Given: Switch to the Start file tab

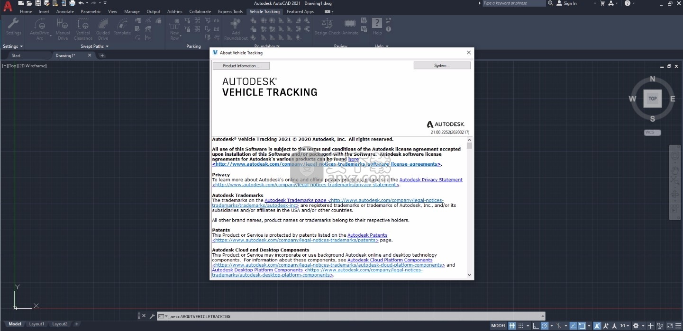Looking at the screenshot, I should coord(16,55).
